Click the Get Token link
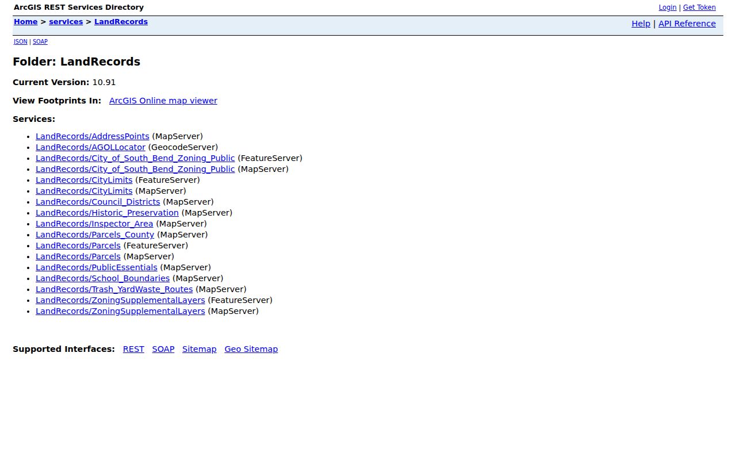 (699, 7)
